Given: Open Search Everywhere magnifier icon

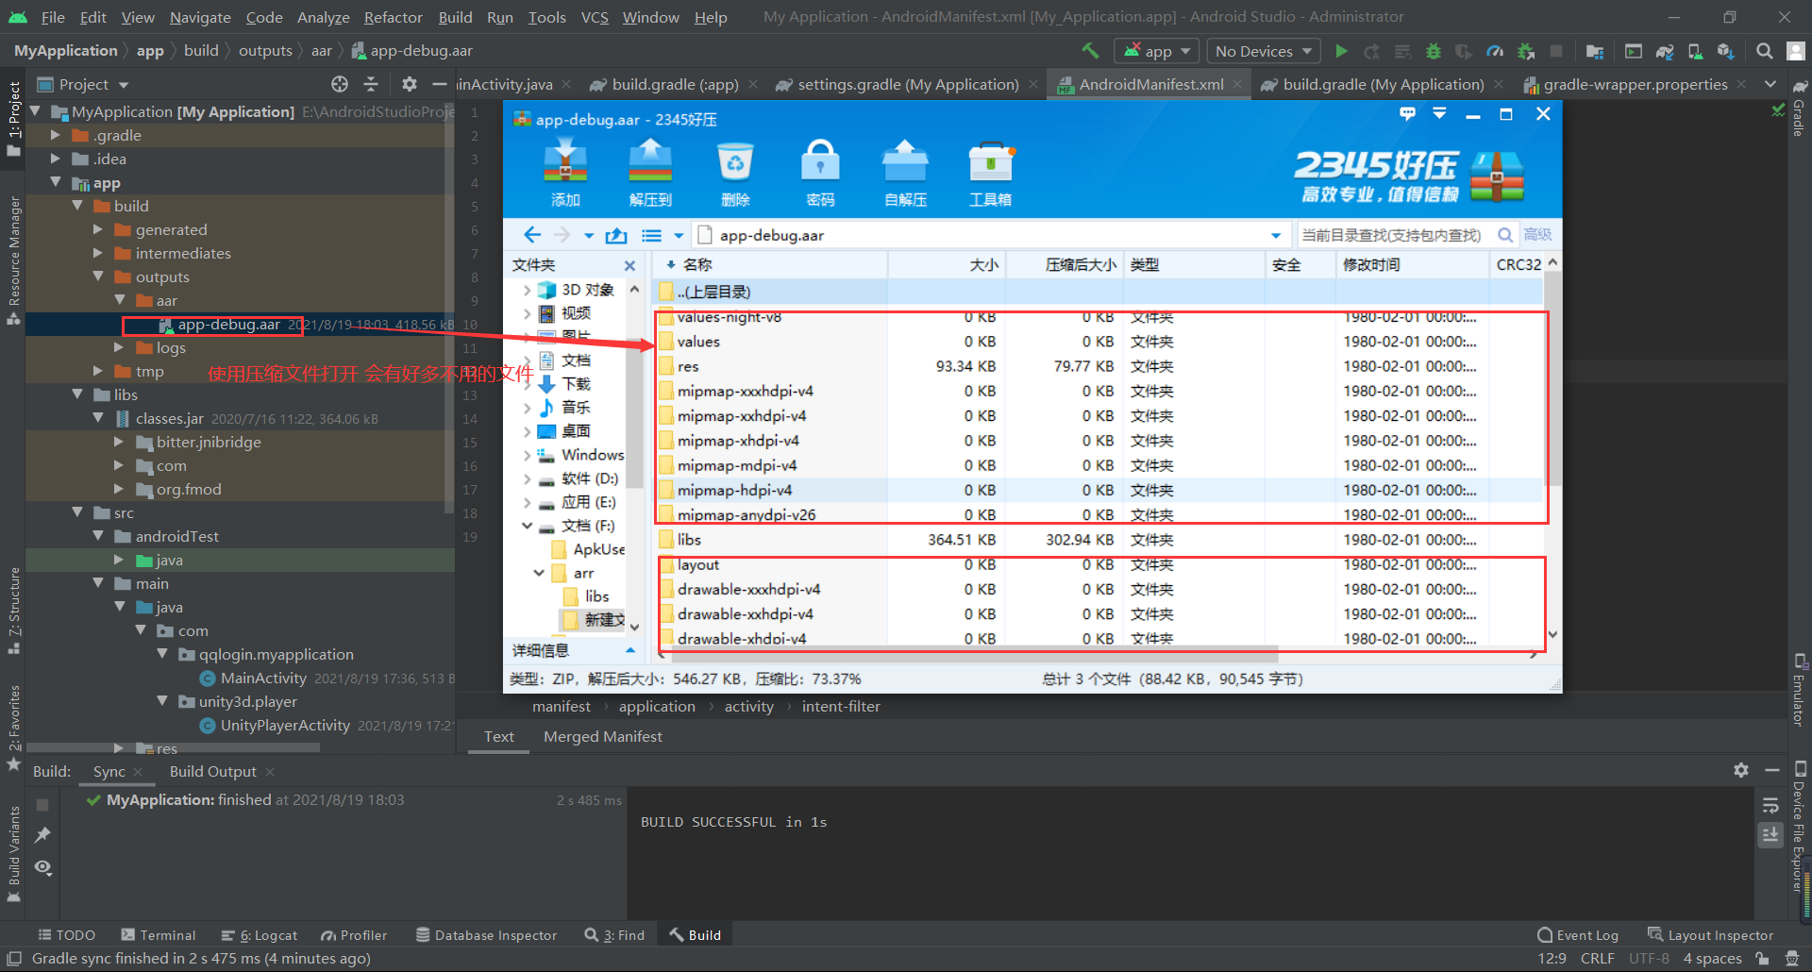Looking at the screenshot, I should pos(1764,51).
